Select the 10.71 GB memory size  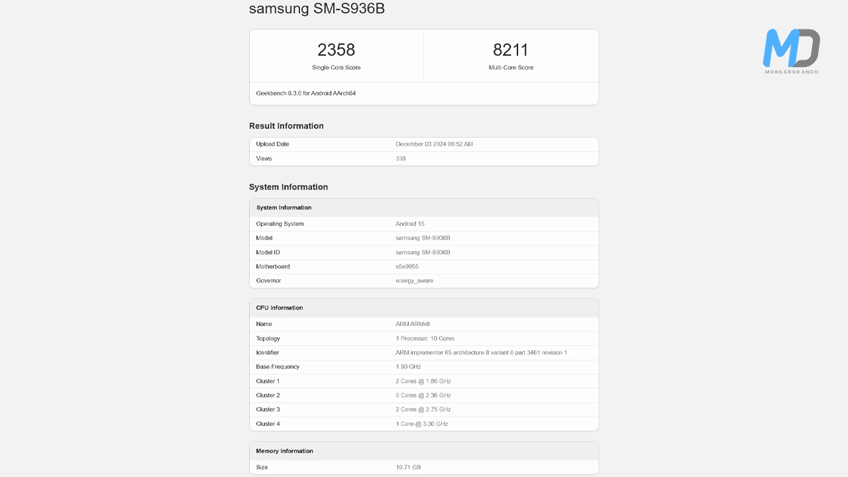pyautogui.click(x=408, y=468)
